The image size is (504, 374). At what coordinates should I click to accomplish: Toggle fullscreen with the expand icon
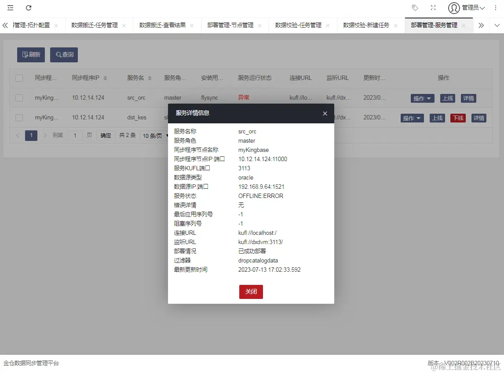coord(433,8)
